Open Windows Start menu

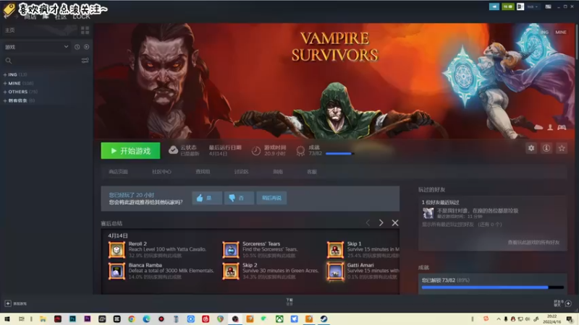click(7, 318)
